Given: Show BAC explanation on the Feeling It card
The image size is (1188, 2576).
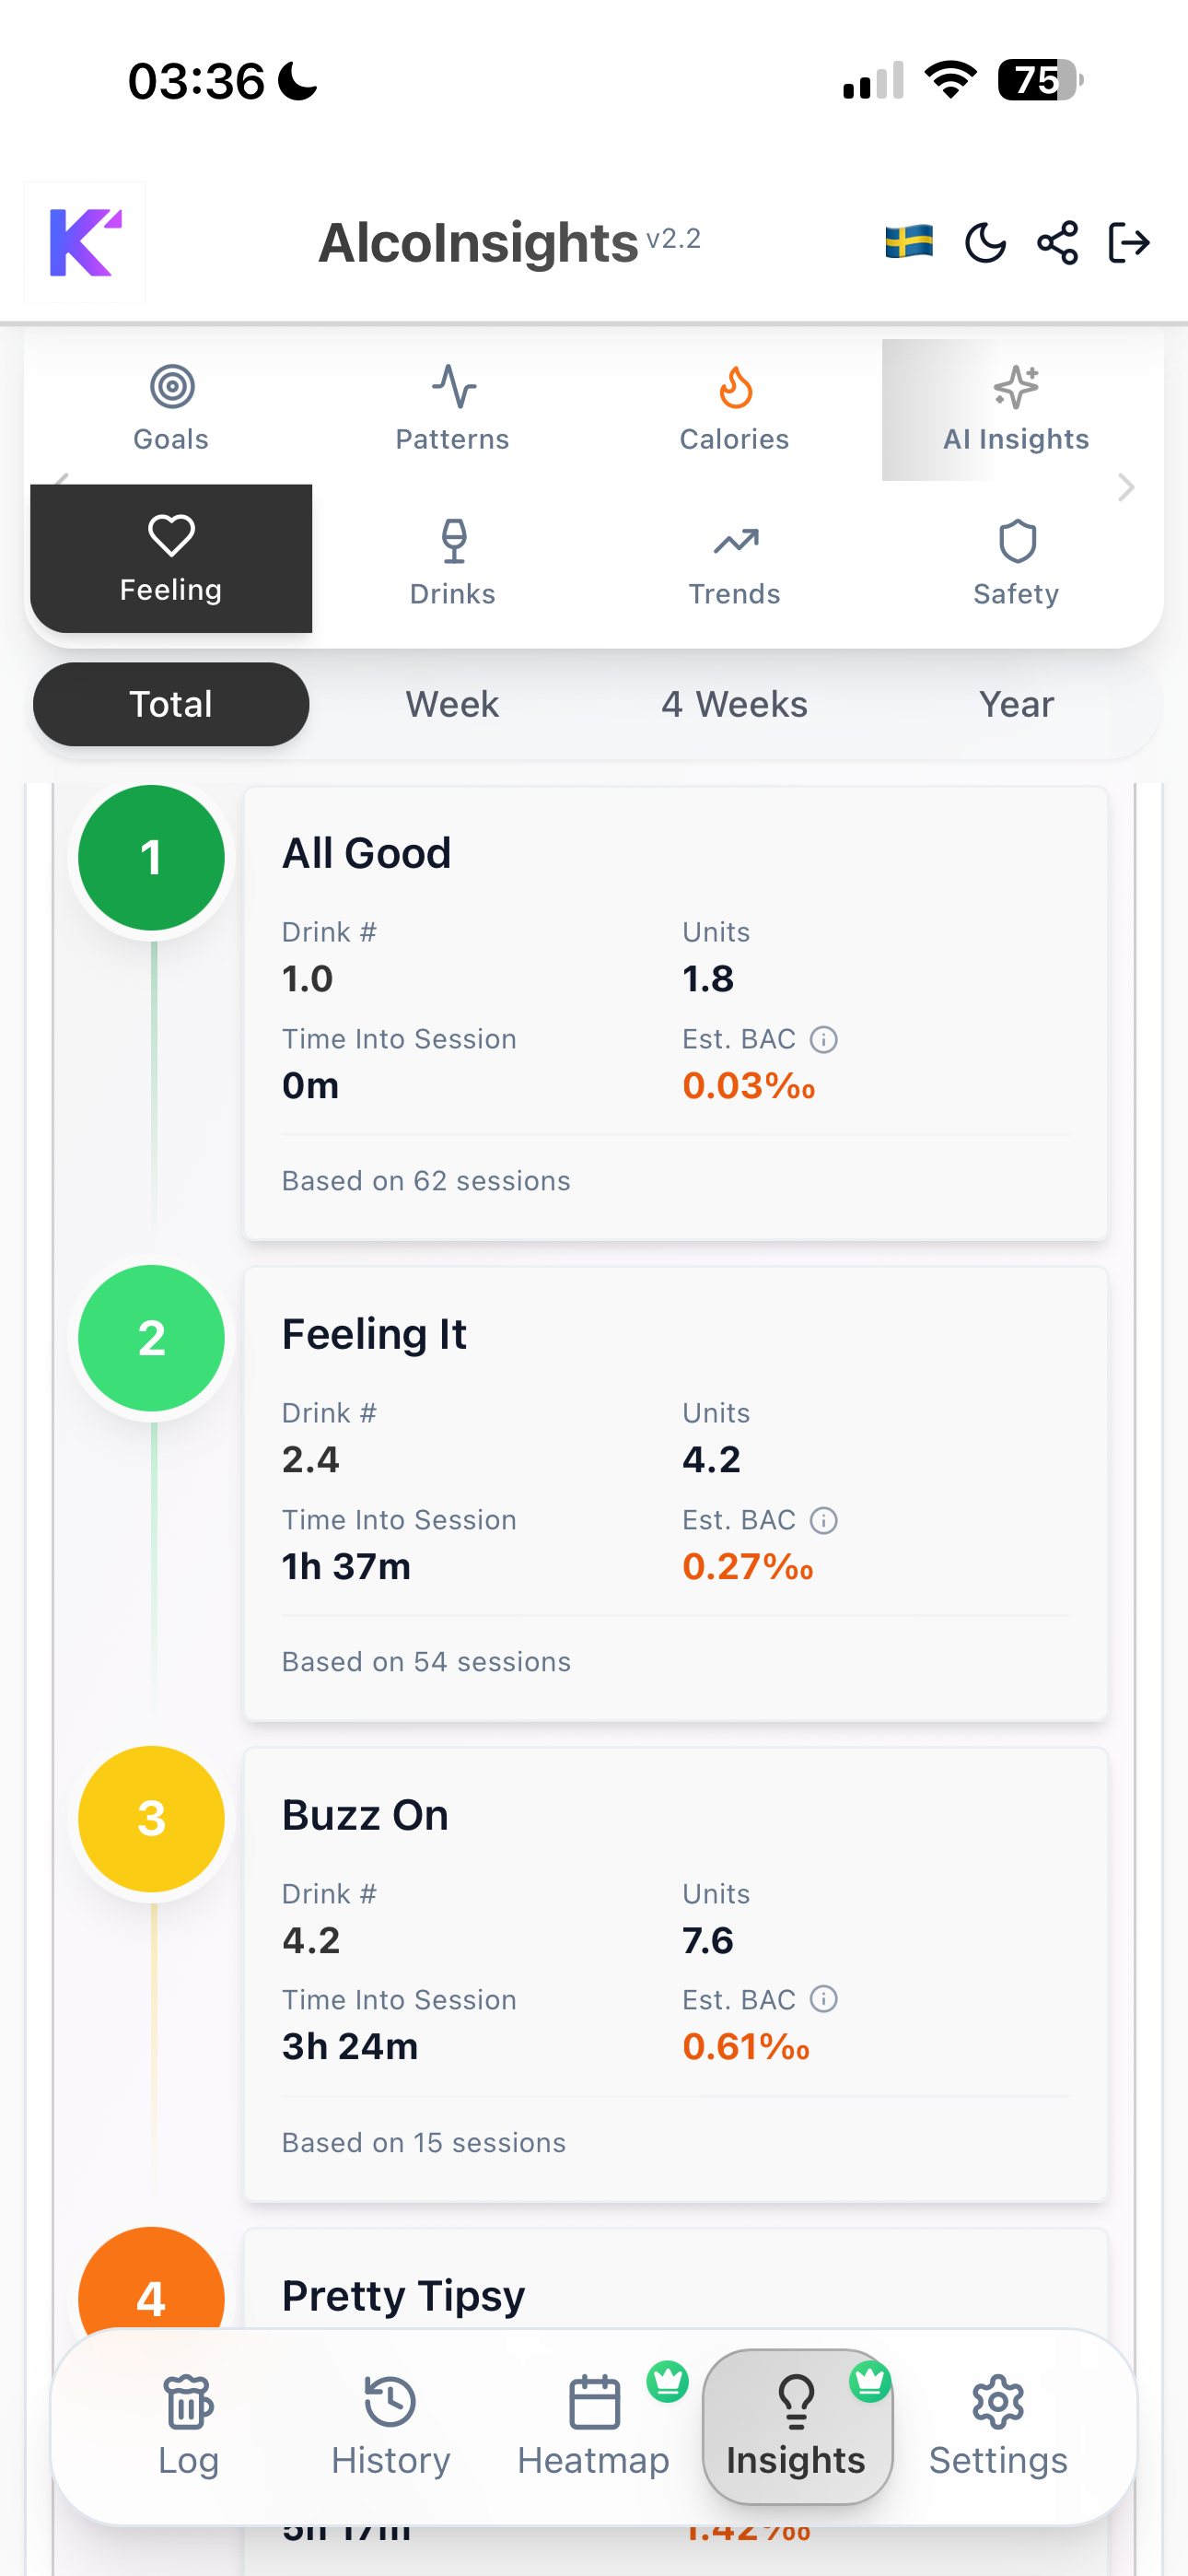Looking at the screenshot, I should tap(823, 1521).
